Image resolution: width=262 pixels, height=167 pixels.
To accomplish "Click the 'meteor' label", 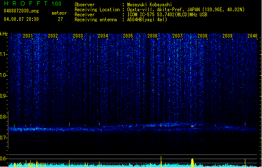I will point(59,13).
